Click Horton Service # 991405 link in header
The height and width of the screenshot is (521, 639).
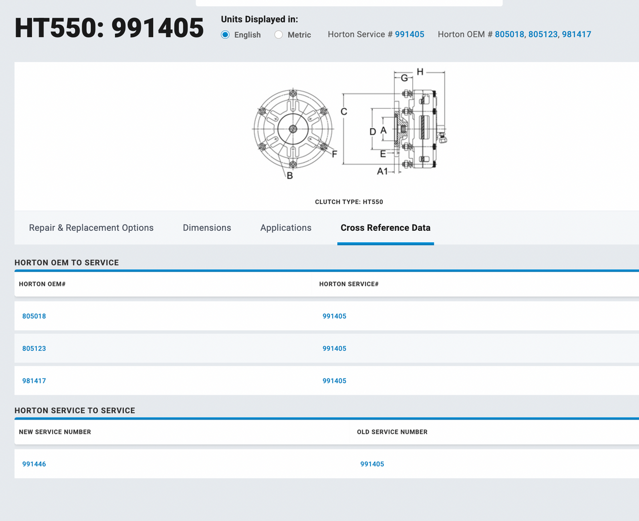coord(410,34)
